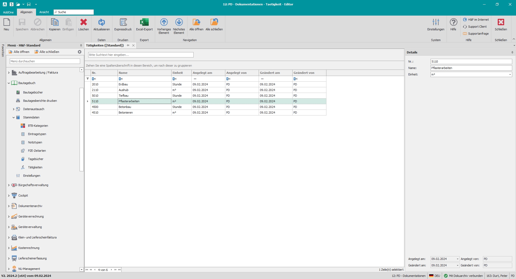Viewport: 516px width, 279px height.
Task: Click the Kopieren icon
Action: click(55, 23)
